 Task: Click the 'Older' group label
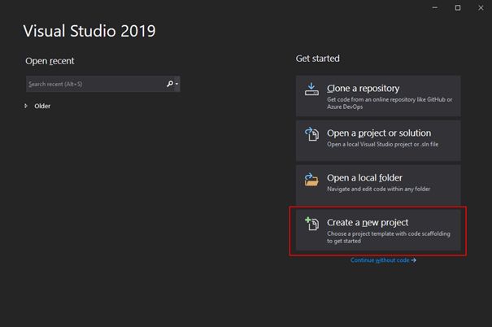42,106
